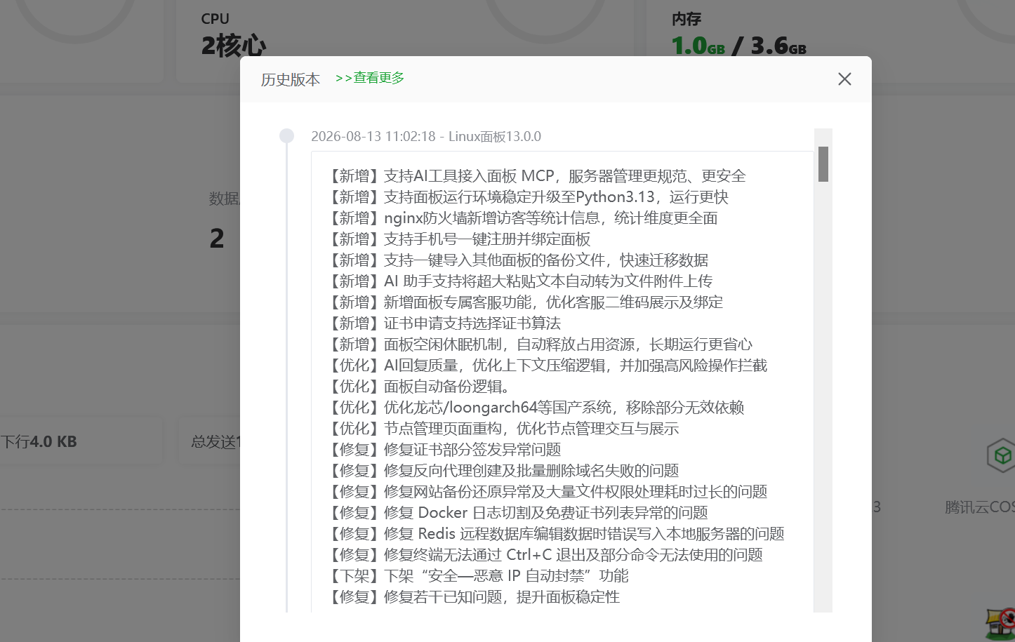Screen dimensions: 1015x642
Task: Click the changelog scrollbar thumb
Action: 823,164
